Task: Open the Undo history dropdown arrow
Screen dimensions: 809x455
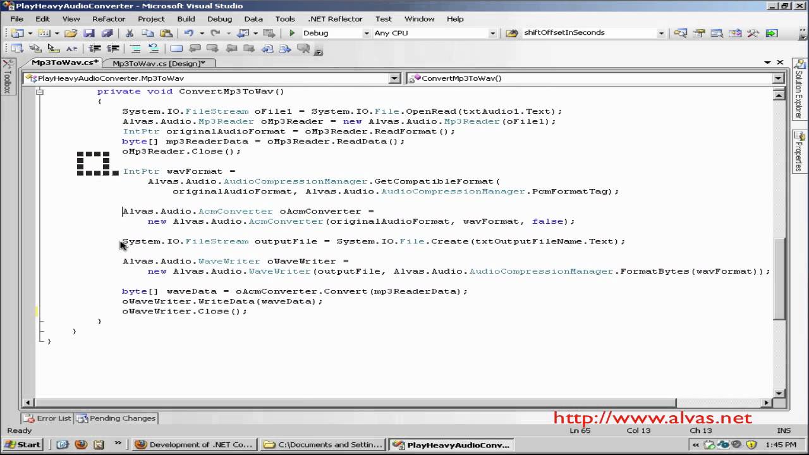Action: coord(201,33)
